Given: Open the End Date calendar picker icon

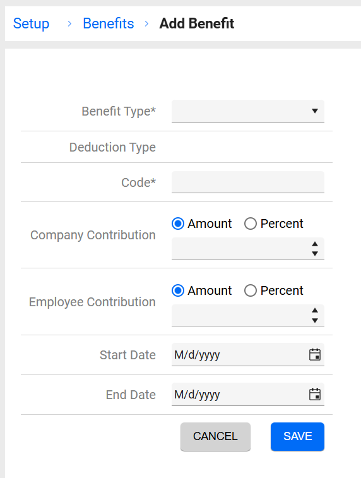Looking at the screenshot, I should pyautogui.click(x=315, y=394).
